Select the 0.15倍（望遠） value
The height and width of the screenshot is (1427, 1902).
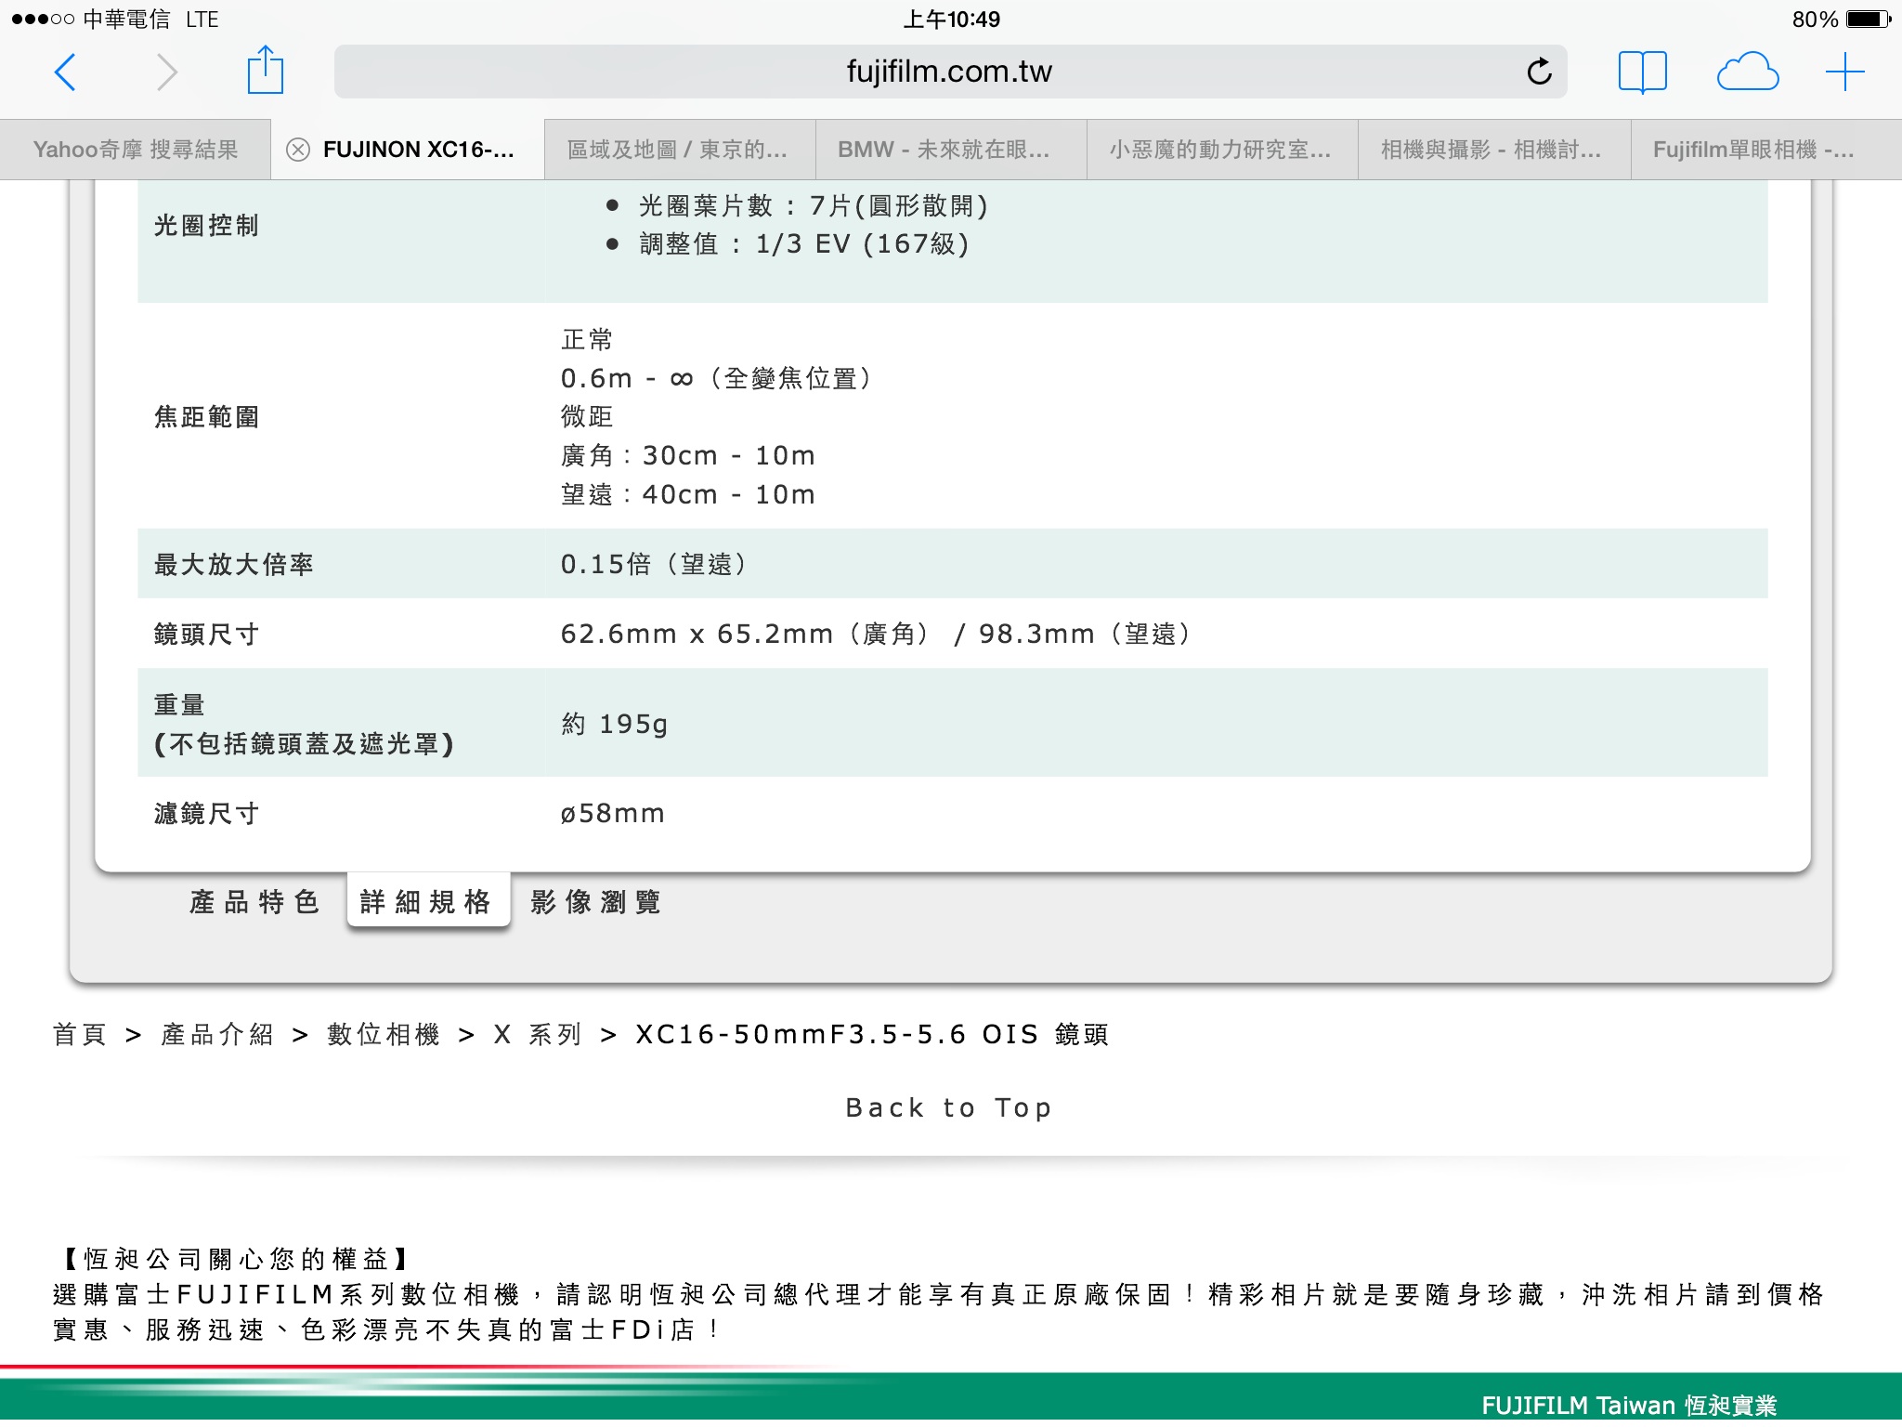coord(653,564)
